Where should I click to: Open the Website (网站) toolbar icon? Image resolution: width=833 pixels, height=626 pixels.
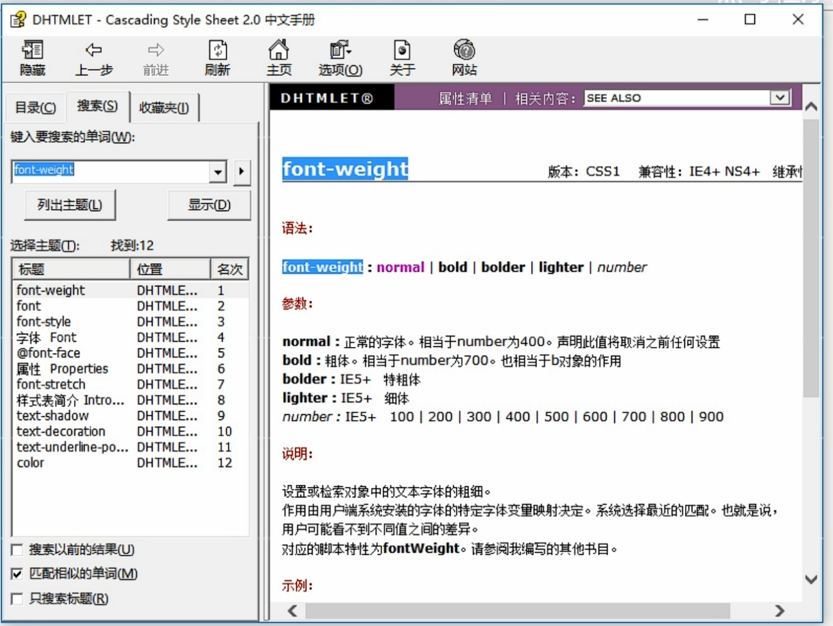point(464,58)
